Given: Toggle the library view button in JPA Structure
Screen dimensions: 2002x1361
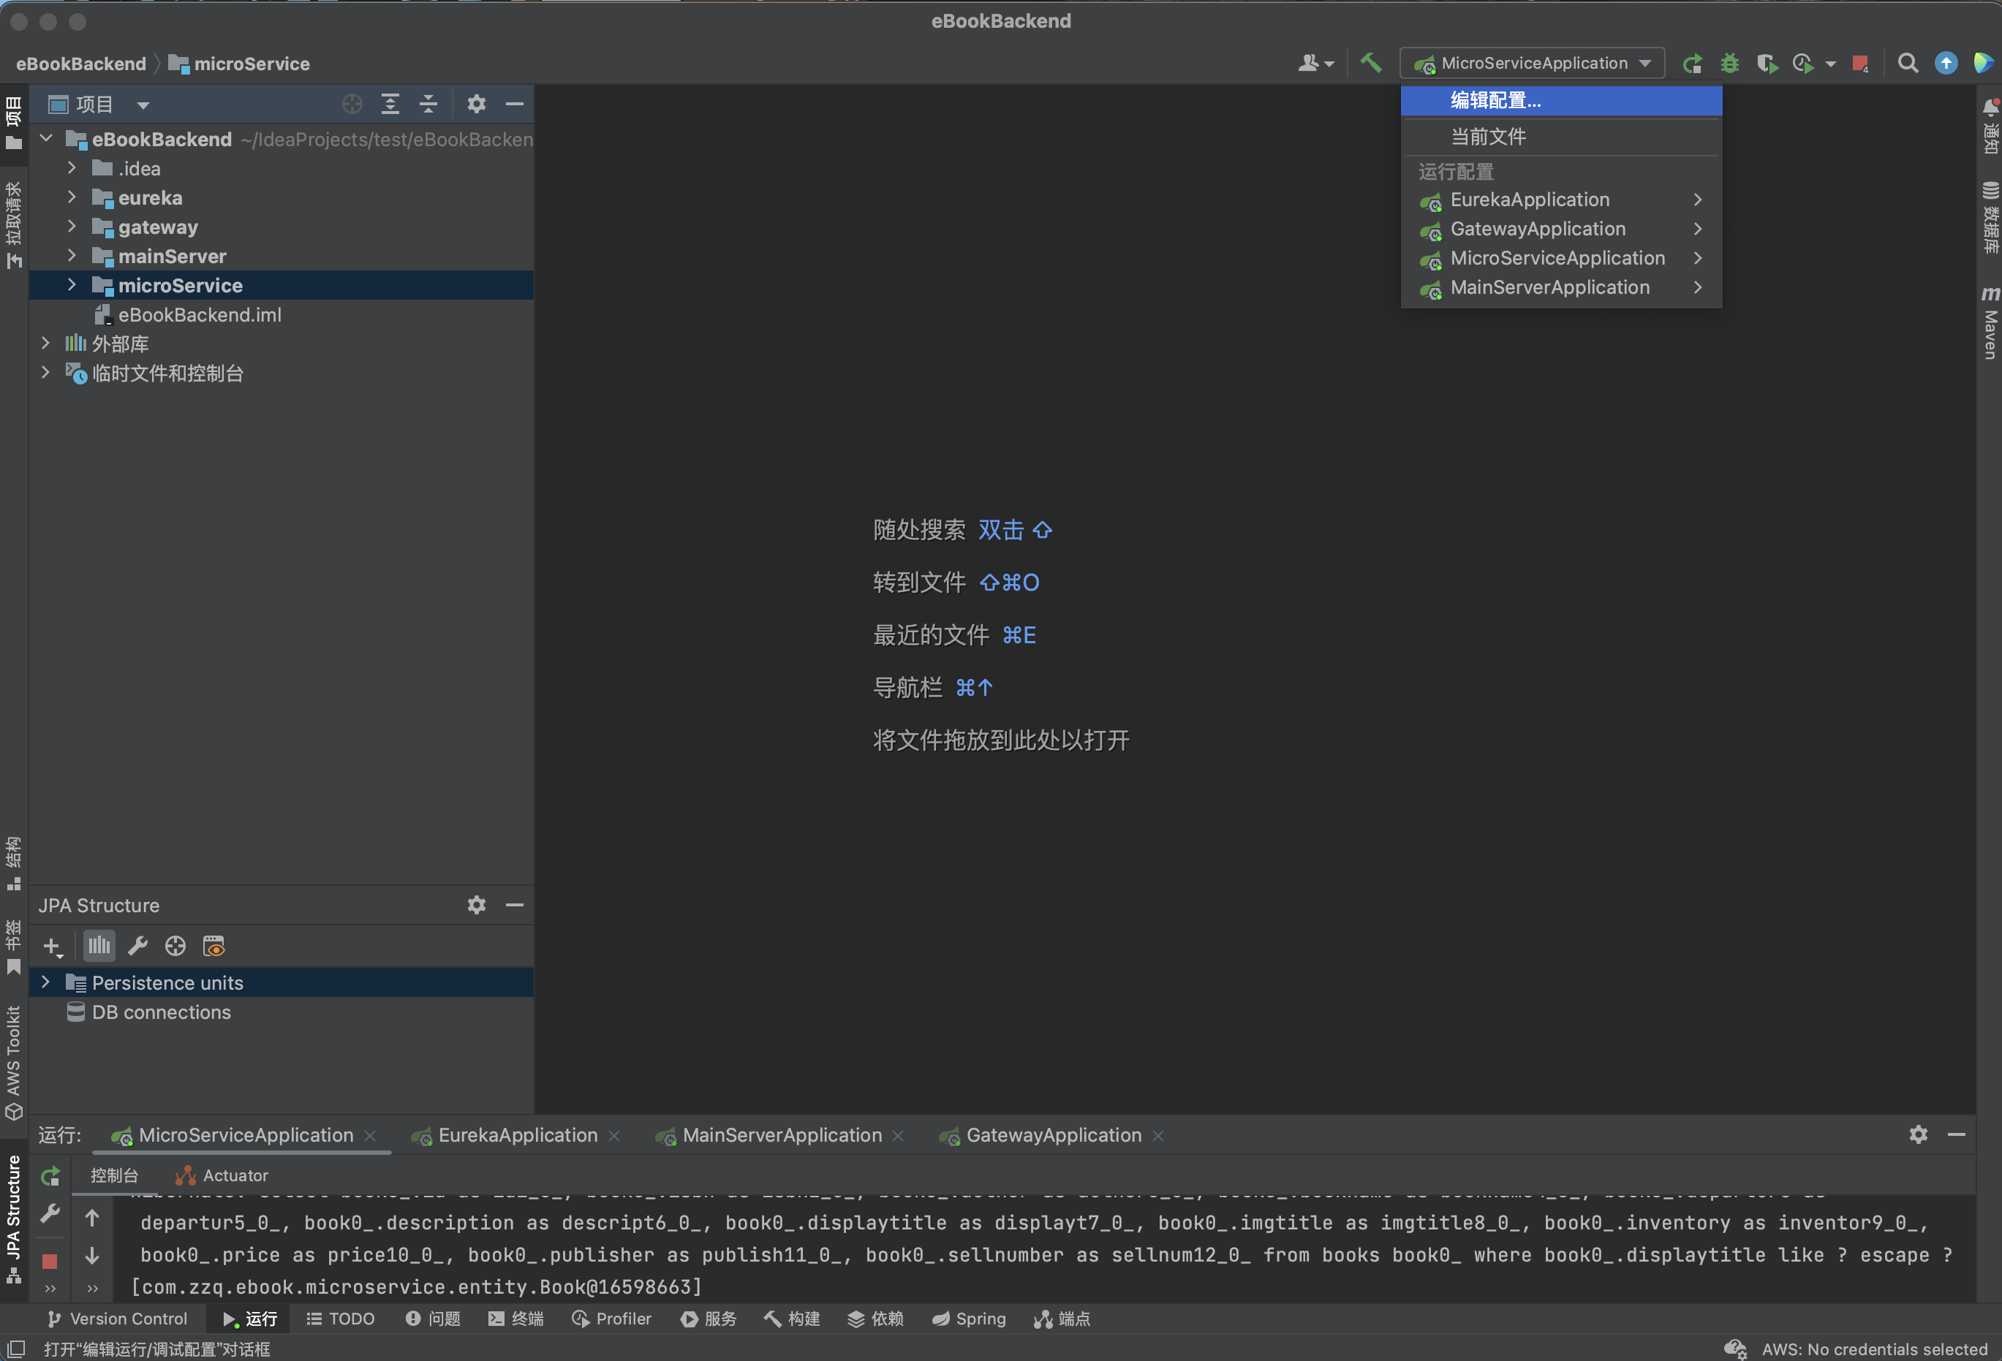Looking at the screenshot, I should 99,946.
